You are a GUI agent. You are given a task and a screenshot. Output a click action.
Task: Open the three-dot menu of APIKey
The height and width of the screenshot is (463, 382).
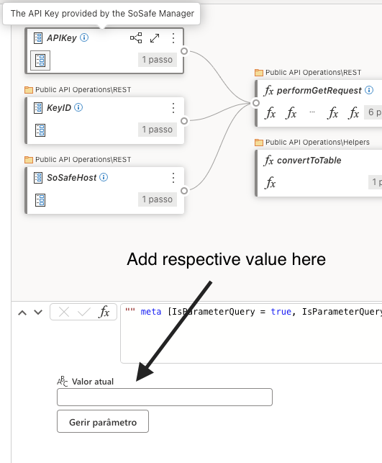(173, 38)
